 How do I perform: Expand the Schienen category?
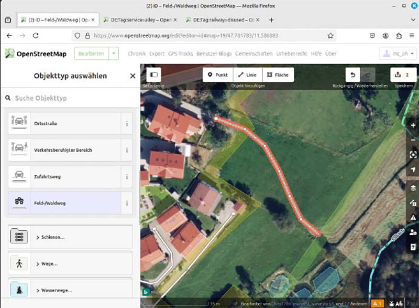pos(70,237)
